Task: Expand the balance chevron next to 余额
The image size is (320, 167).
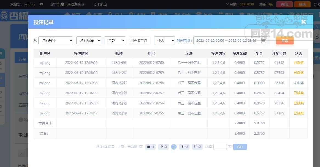Action: tap(227, 4)
